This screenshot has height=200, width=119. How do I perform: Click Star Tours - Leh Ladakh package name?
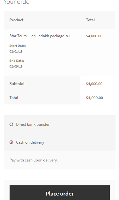[x=37, y=36]
